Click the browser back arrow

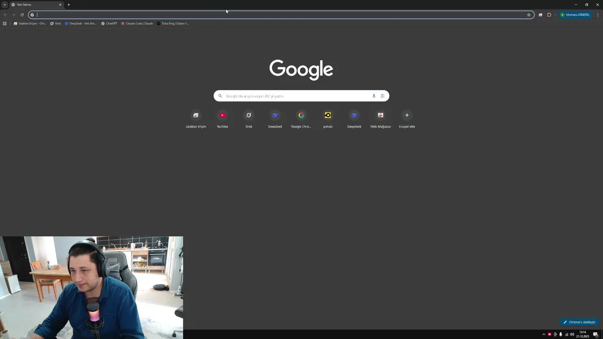click(x=5, y=15)
